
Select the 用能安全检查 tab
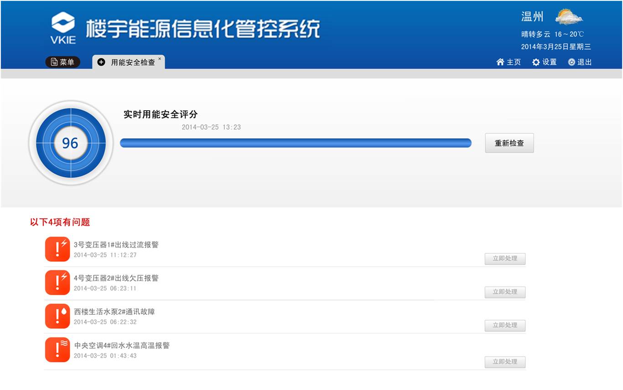pos(133,62)
